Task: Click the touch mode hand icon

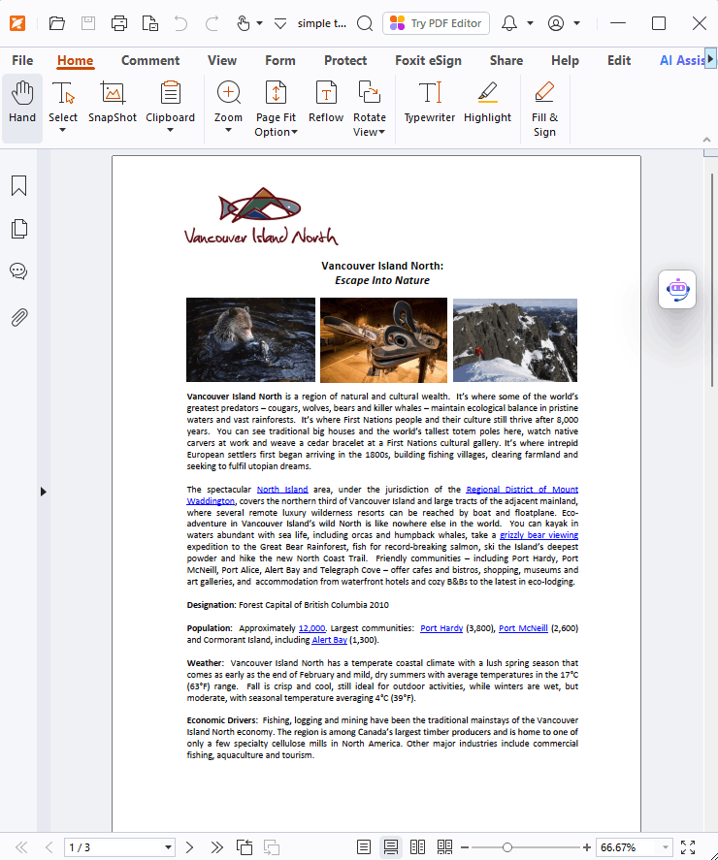Action: [x=244, y=23]
